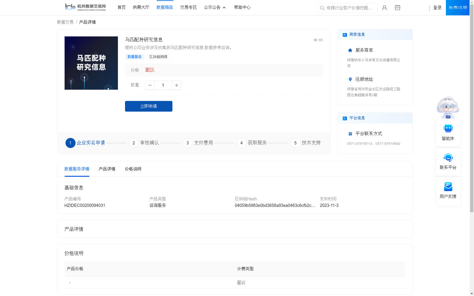Decrease quantity with the minus stepper
The image size is (474, 296).
pos(150,85)
